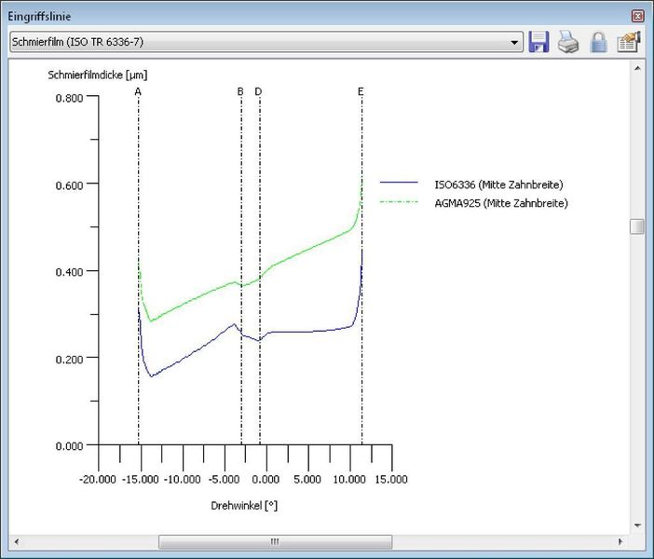
Task: Click the horizontal scrollbar thumb
Action: coord(275,541)
